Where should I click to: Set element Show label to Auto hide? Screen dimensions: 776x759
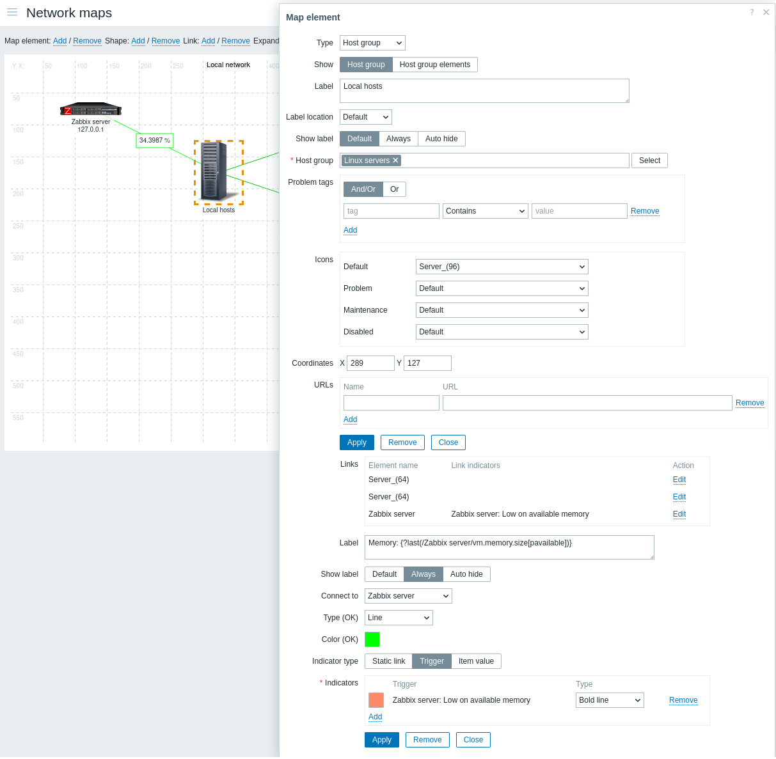(441, 139)
